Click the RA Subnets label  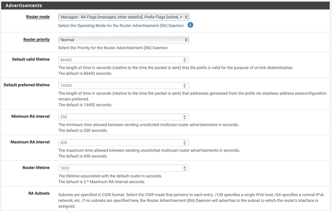click(39, 193)
